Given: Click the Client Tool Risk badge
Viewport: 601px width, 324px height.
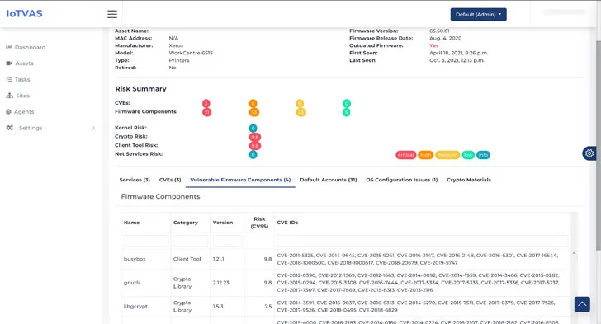Looking at the screenshot, I should coord(255,146).
